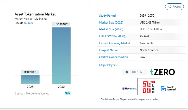Click the North America value
This screenshot has height=110, width=188.
149,50
